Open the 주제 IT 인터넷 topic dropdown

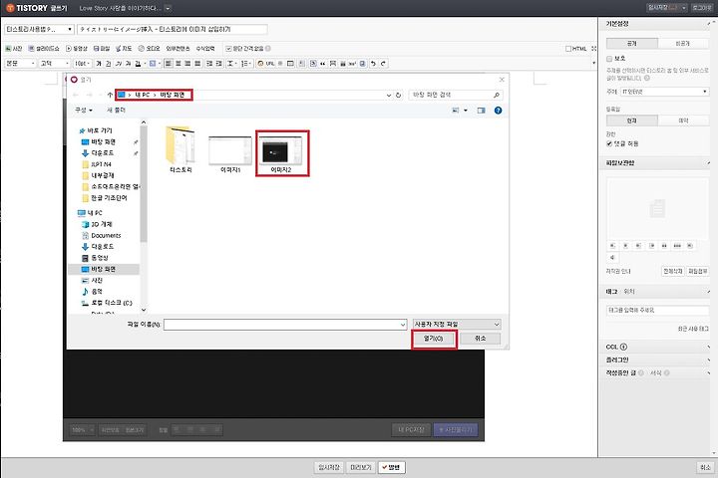click(665, 92)
